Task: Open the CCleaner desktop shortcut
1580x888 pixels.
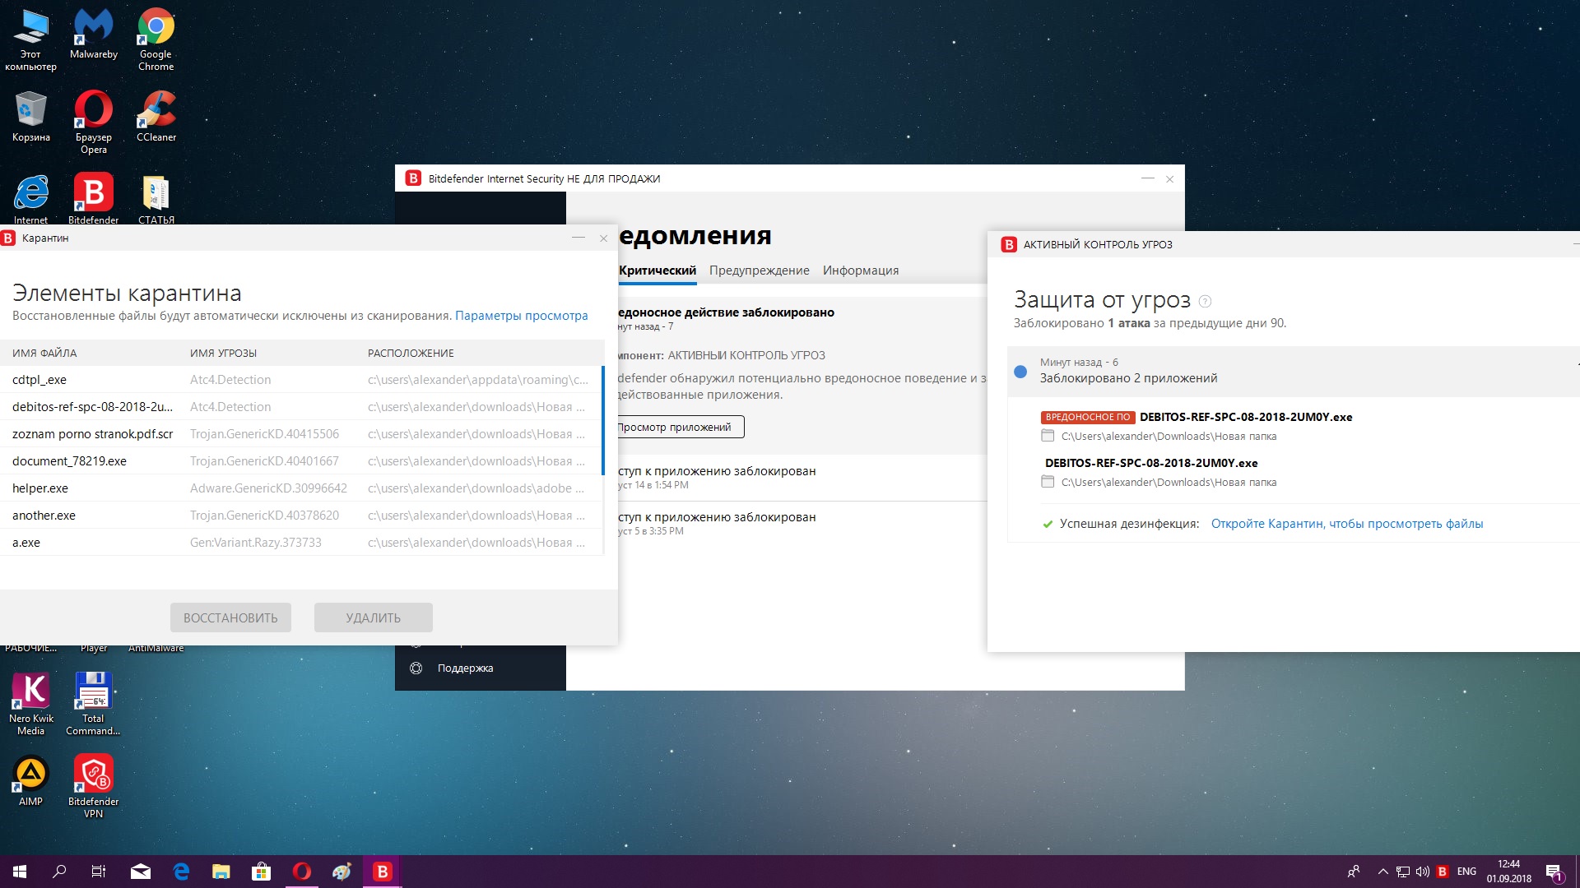Action: [156, 115]
